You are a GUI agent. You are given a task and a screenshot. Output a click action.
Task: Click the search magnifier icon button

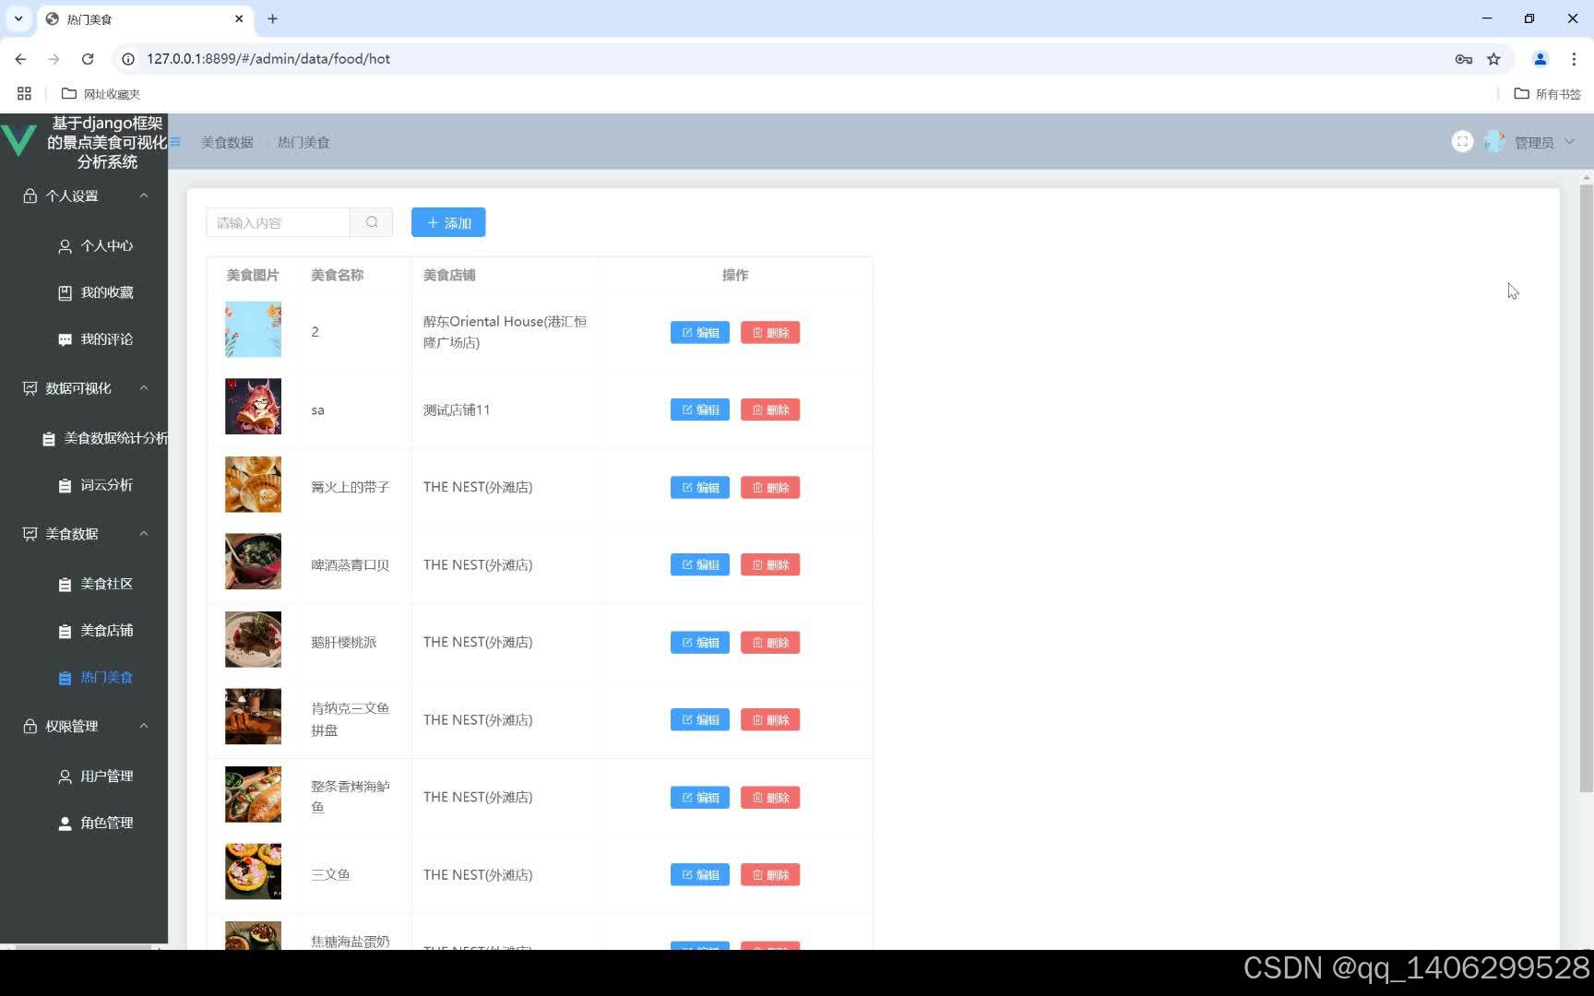click(x=372, y=222)
